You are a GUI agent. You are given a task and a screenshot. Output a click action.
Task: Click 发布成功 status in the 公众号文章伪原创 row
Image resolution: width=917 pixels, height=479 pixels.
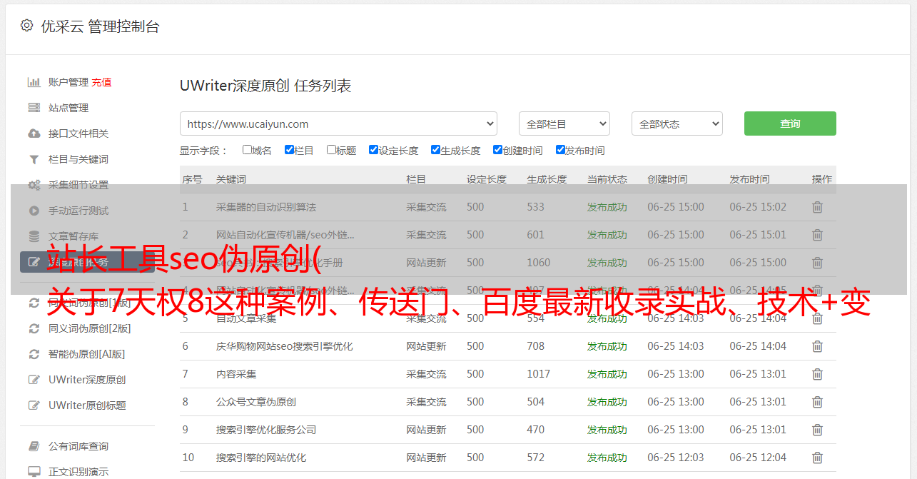click(607, 402)
